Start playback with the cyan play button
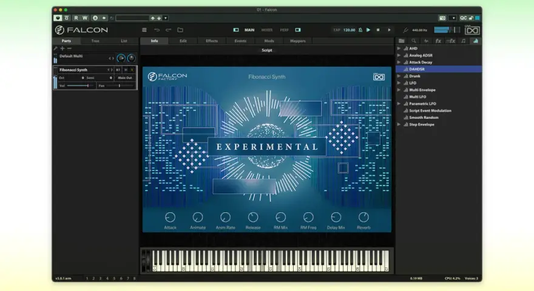This screenshot has height=291, width=534. pyautogui.click(x=368, y=30)
